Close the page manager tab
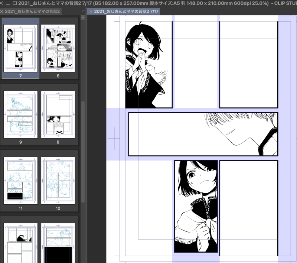 coord(2,12)
